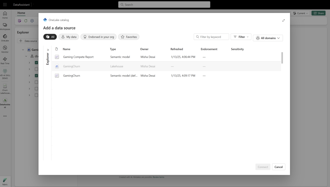The image size is (330, 187).
Task: Open Workspaces in the sidebar
Action: (5, 26)
